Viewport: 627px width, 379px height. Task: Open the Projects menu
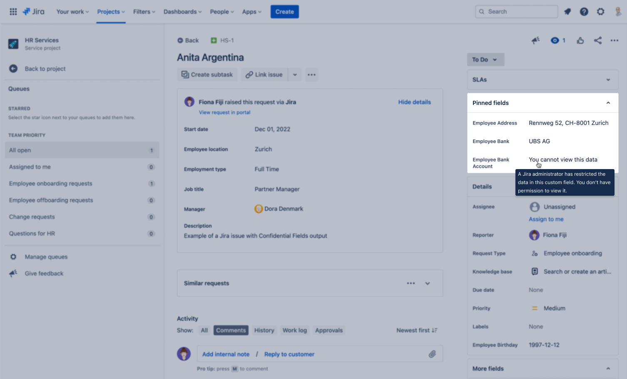[110, 12]
